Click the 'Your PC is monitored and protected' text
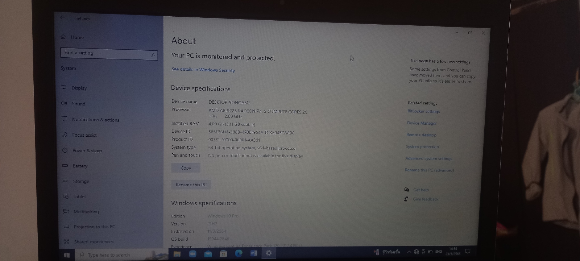 coord(223,57)
